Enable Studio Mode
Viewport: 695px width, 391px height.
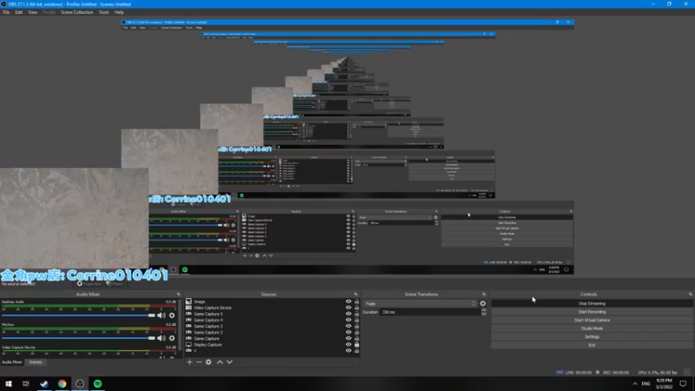[592, 328]
